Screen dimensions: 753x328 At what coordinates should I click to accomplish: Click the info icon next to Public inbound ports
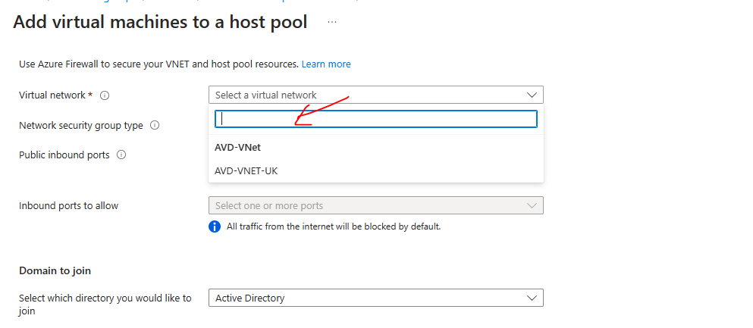click(x=121, y=155)
